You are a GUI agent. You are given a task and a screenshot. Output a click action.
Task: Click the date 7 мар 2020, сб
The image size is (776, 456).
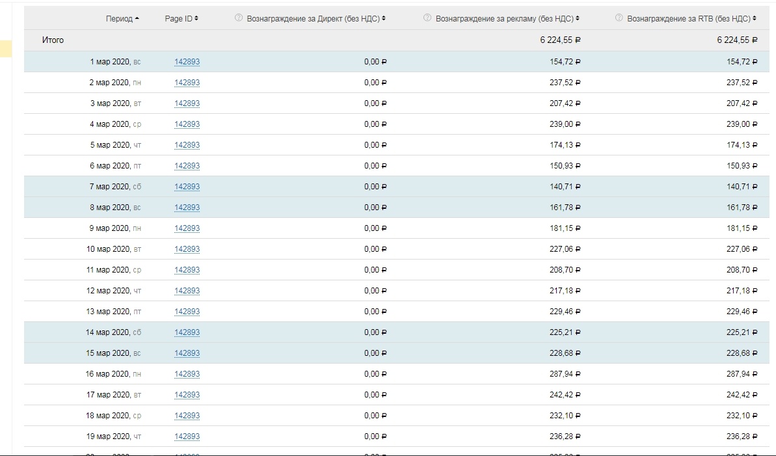[115, 187]
